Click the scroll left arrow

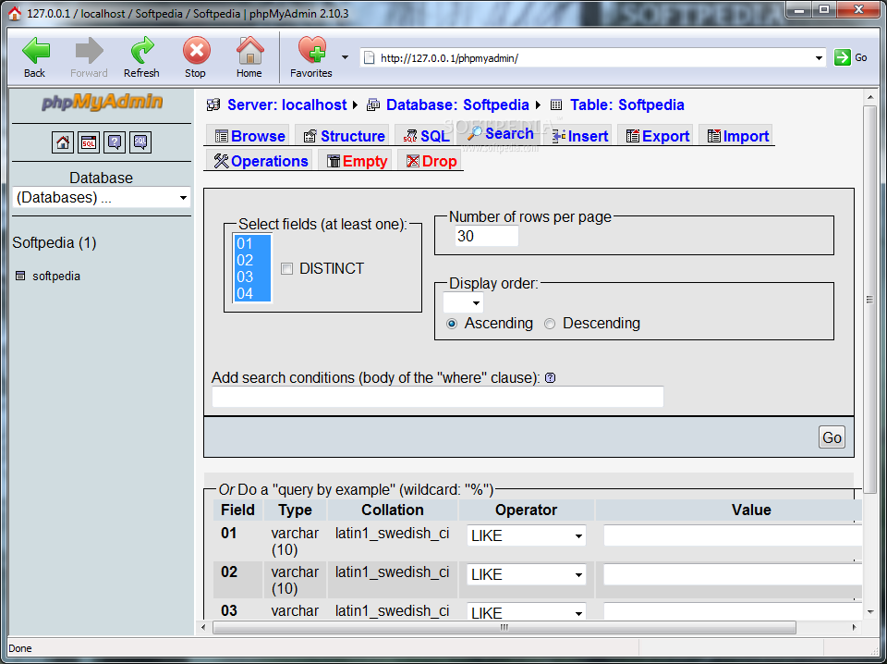(203, 627)
